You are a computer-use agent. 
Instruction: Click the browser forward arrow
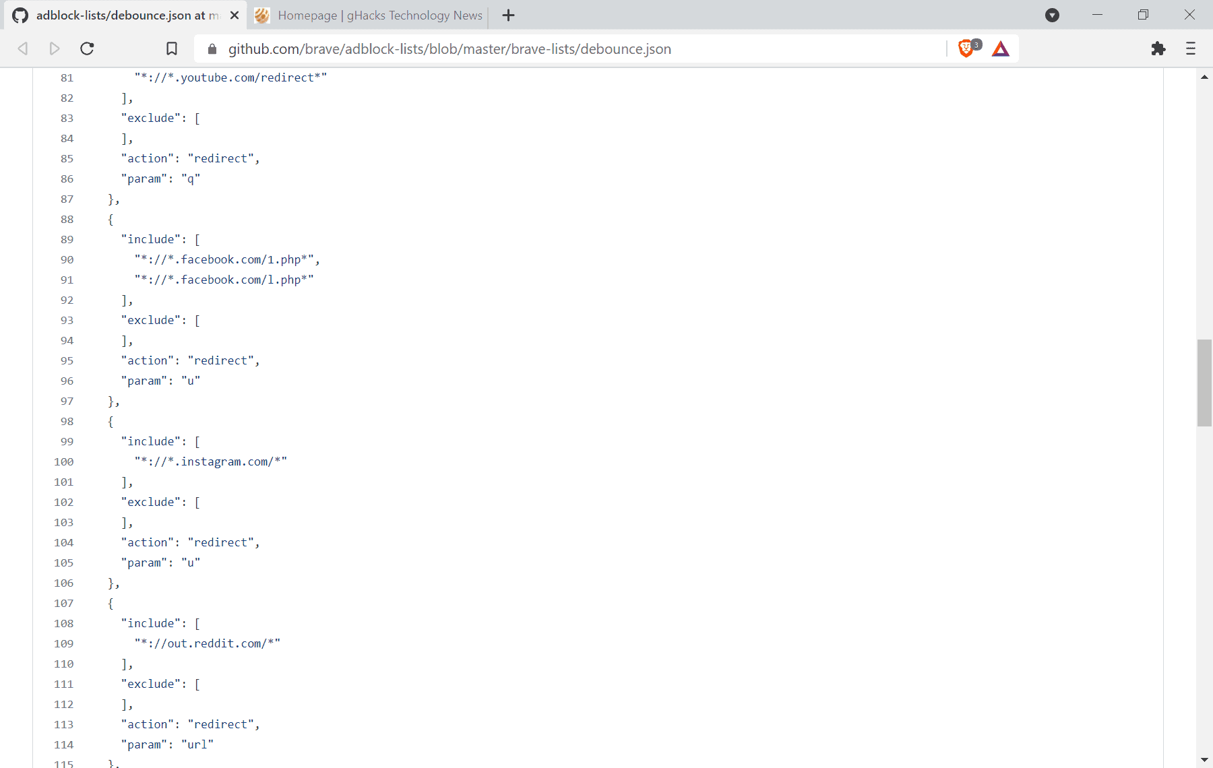55,49
